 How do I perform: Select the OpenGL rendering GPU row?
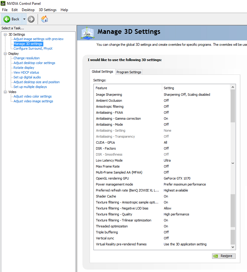click(162, 179)
